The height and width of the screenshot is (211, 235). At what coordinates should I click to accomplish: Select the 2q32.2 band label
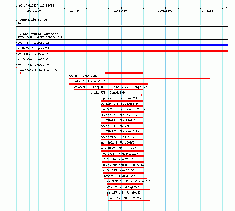point(21,23)
